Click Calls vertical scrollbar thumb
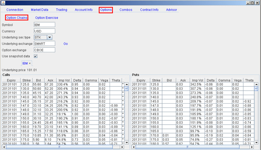Viewport: 261px width, 150px height. click(127, 89)
